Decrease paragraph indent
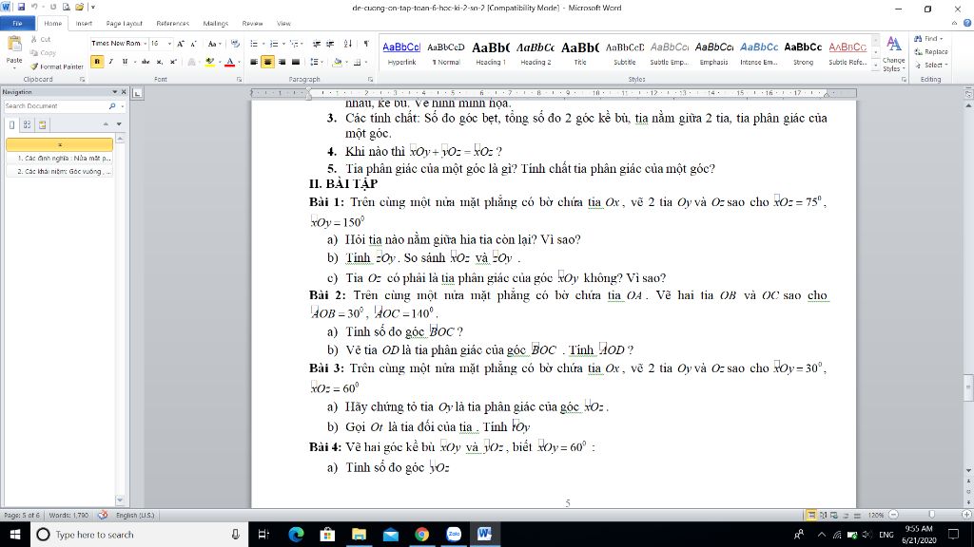Screen dimensions: 974x547 (x=317, y=44)
